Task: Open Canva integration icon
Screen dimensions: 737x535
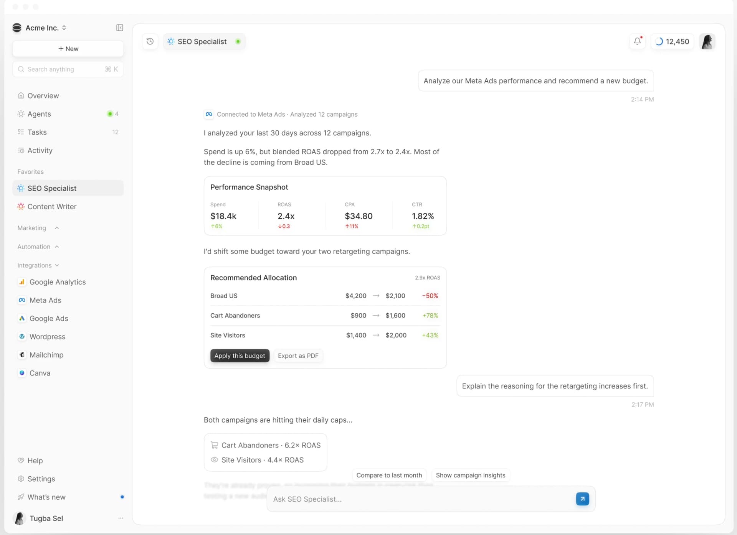Action: [22, 373]
